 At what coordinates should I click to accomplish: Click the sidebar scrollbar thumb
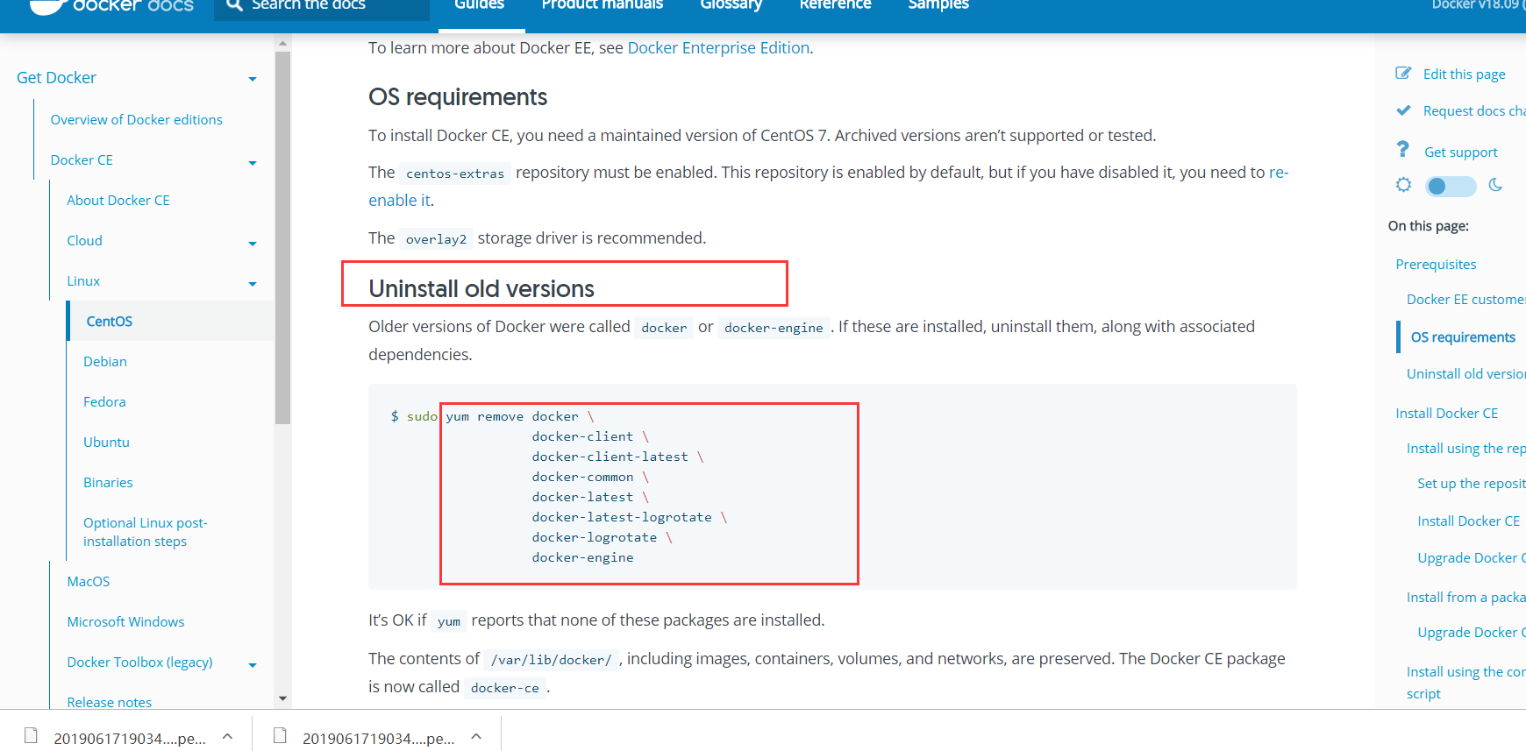(x=282, y=237)
